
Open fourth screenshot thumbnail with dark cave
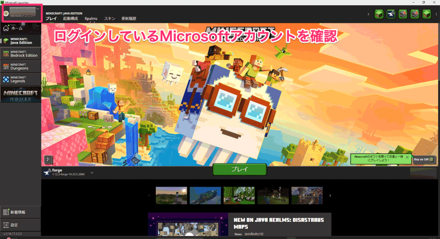point(273,196)
